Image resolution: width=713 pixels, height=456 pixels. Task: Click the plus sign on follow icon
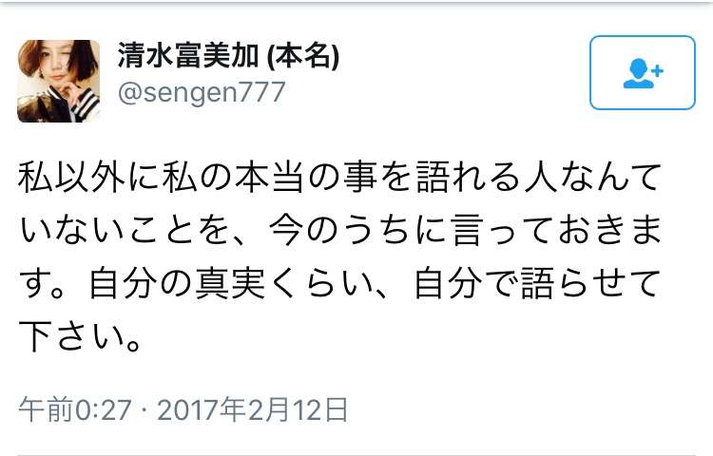tap(658, 71)
